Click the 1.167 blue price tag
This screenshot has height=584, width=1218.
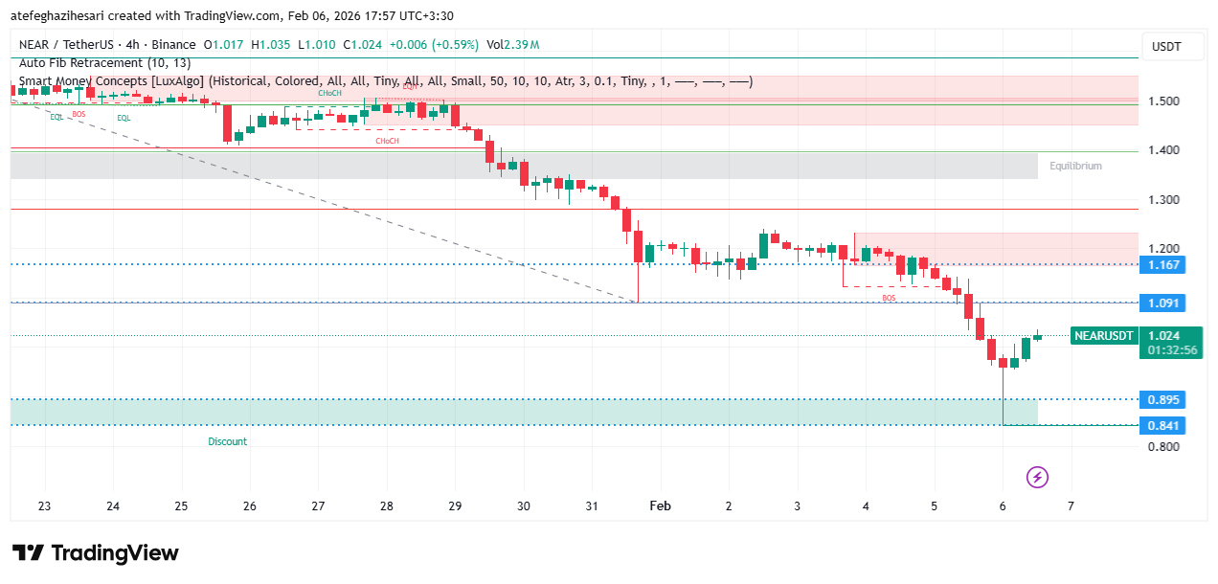coord(1164,265)
